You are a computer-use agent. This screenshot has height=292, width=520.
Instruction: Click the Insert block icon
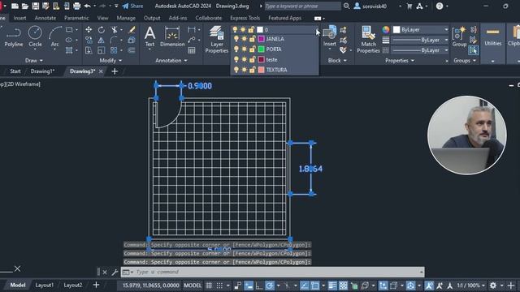[329, 36]
